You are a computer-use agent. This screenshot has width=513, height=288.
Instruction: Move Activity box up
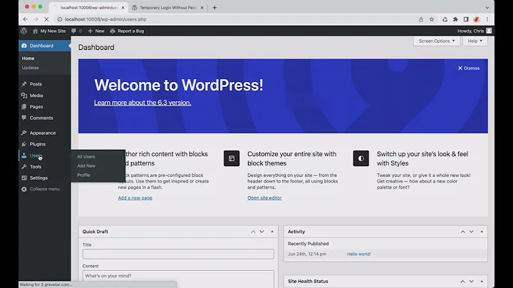click(462, 232)
